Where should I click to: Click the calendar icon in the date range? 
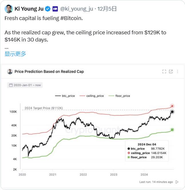[11, 85]
